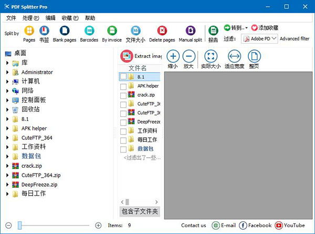Expand the 控制面板 tree node
Viewport: 315px width, 234px height.
pyautogui.click(x=7, y=100)
